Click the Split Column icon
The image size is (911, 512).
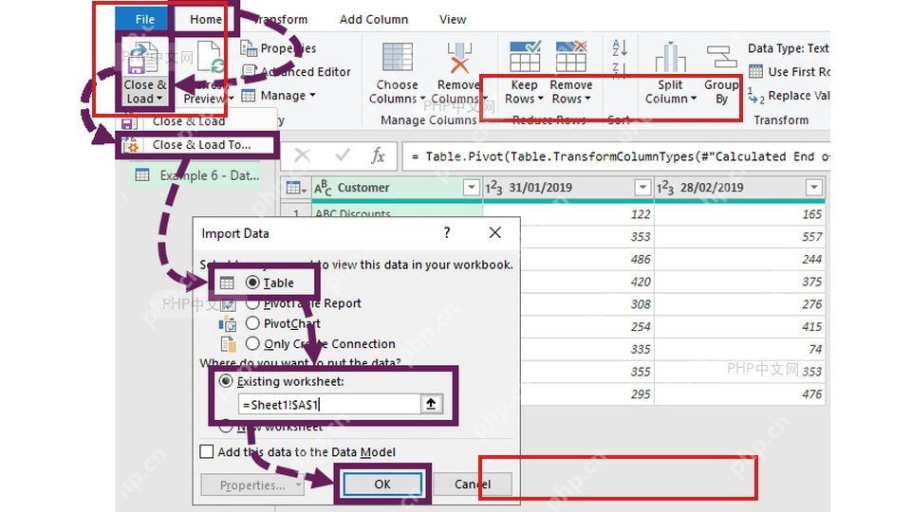point(670,57)
